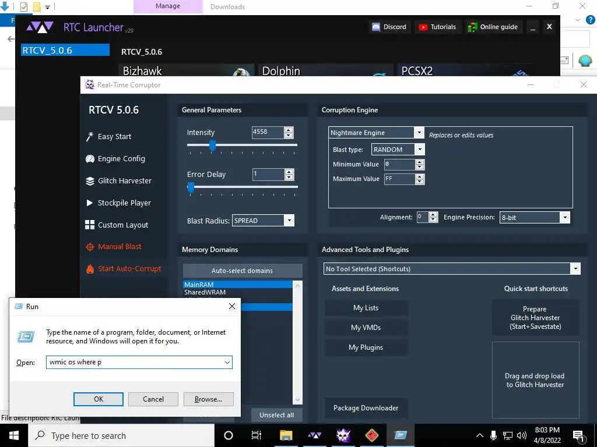The width and height of the screenshot is (597, 447).
Task: Select MainRAM memory domain
Action: point(238,284)
